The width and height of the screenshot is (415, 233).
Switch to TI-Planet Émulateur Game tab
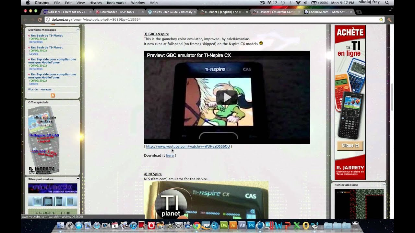(x=276, y=12)
